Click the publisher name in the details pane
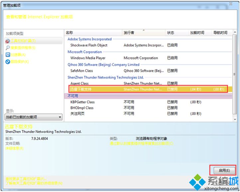 click(x=43, y=132)
